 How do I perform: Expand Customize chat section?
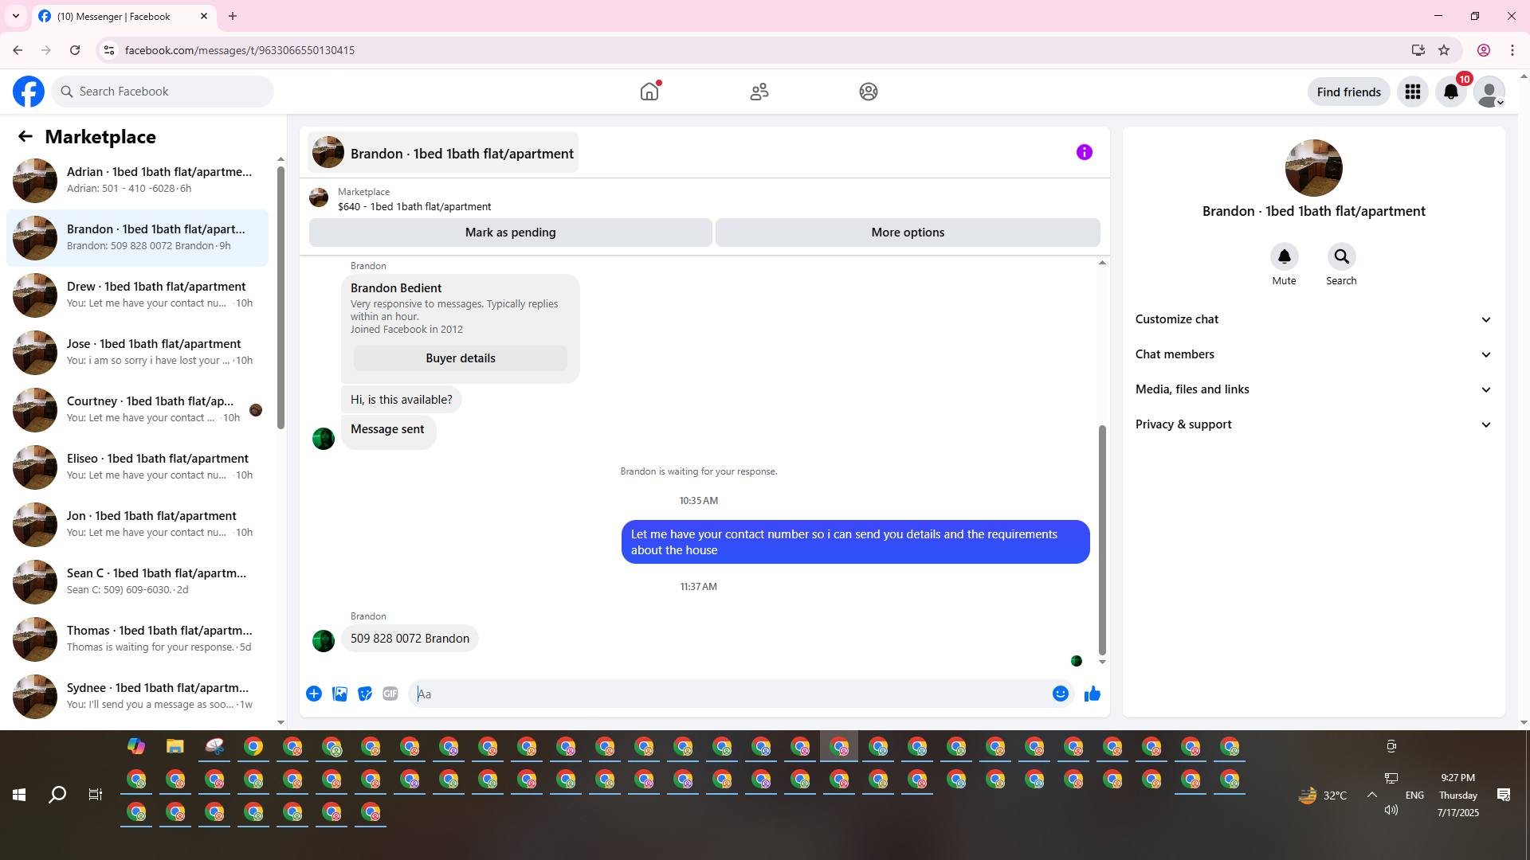click(1313, 319)
